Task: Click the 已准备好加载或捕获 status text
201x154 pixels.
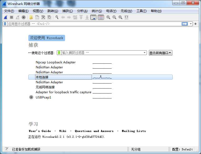Action: point(26,149)
